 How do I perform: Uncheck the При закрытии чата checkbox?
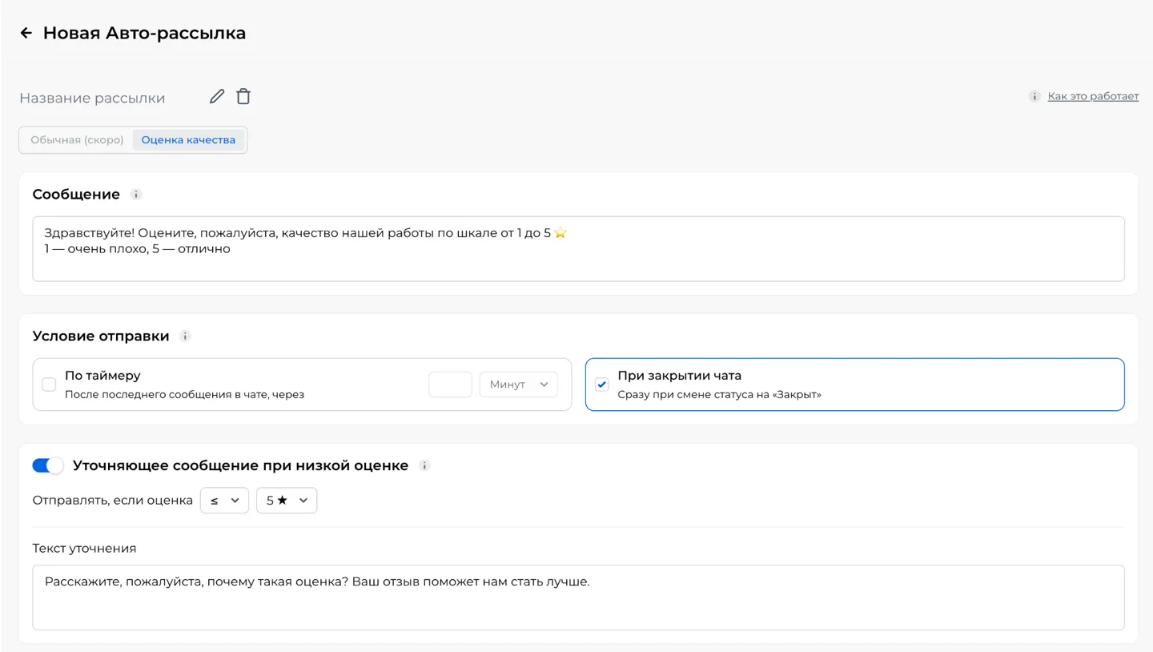click(x=602, y=384)
